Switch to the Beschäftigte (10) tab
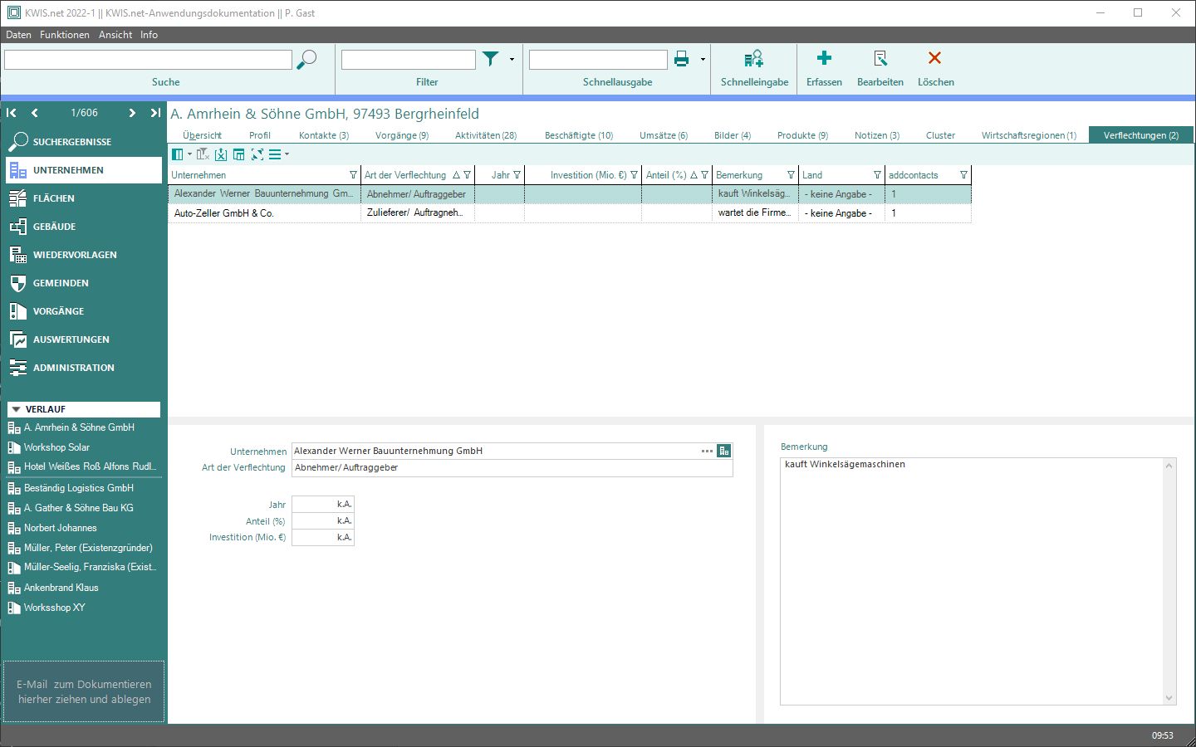Image resolution: width=1196 pixels, height=747 pixels. (x=579, y=135)
